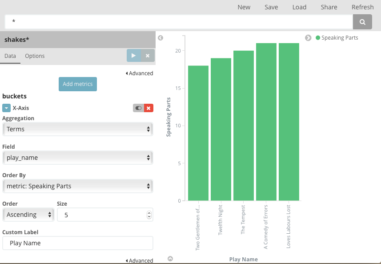Click the Add metrics button
This screenshot has height=264, width=381.
77,84
